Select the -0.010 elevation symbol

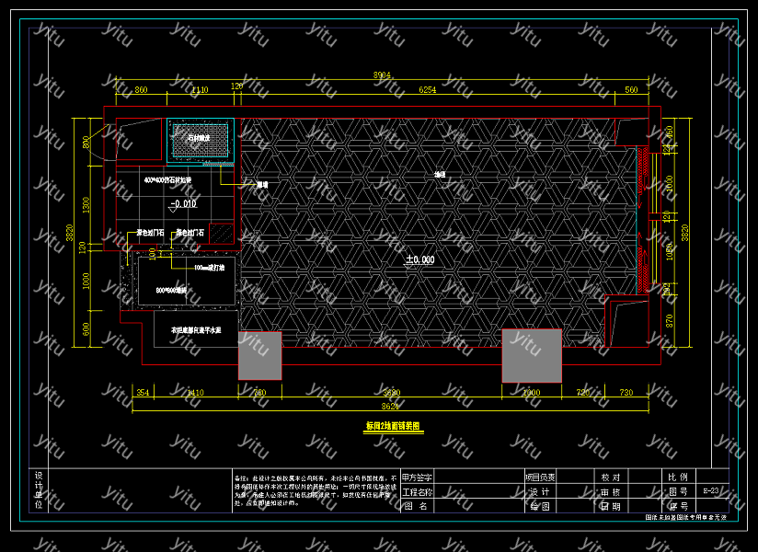(183, 203)
